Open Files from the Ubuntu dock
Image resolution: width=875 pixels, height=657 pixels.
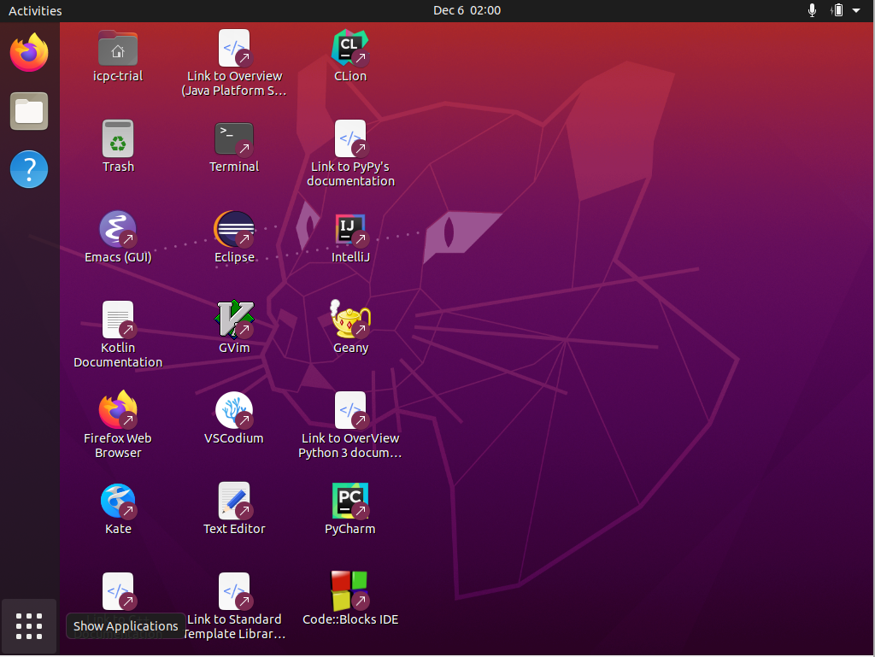click(29, 111)
